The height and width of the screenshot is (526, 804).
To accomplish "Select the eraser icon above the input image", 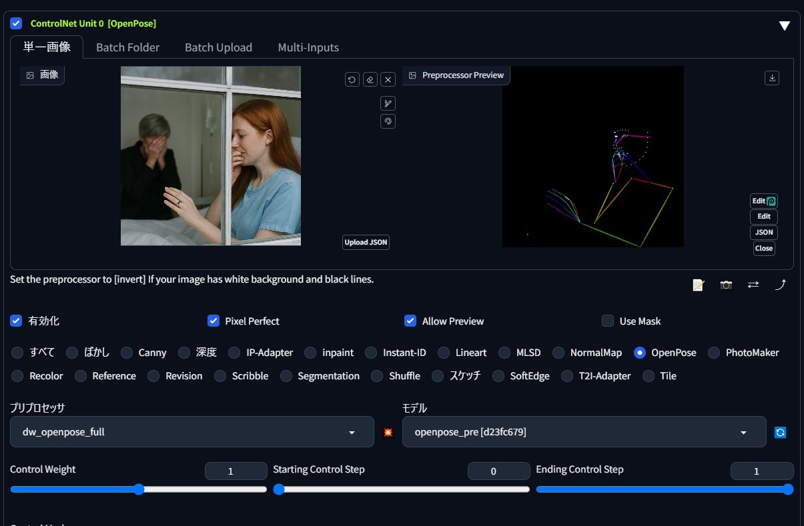I will [x=370, y=79].
